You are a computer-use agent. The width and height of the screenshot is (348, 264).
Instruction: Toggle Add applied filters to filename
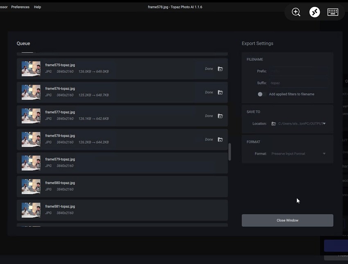[262, 94]
